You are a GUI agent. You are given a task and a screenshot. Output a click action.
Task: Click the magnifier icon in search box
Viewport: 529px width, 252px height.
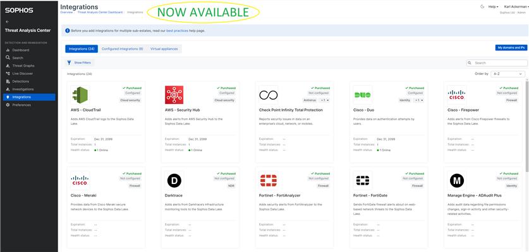[x=470, y=63]
